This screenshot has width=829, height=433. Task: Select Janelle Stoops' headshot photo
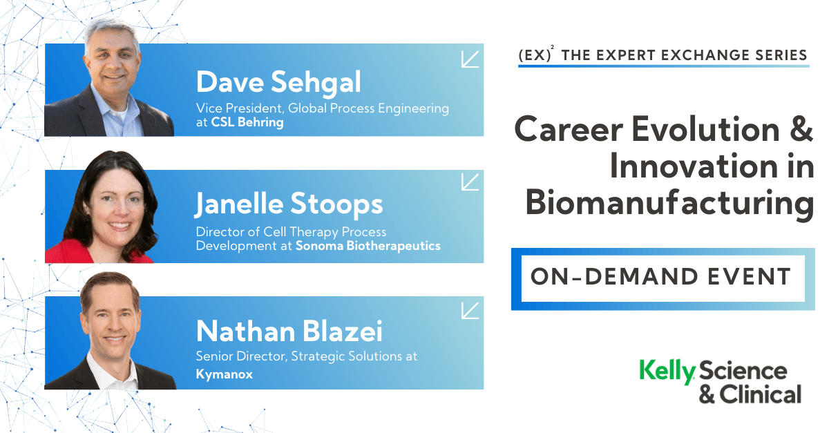point(110,206)
